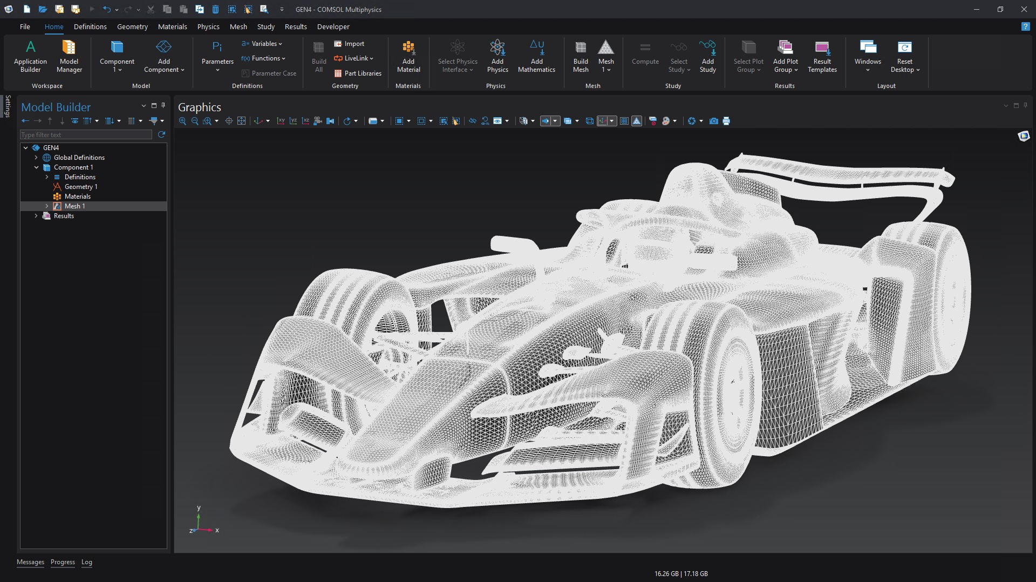The height and width of the screenshot is (582, 1036).
Task: Switch to the Geometry ribbon tab
Action: [132, 26]
